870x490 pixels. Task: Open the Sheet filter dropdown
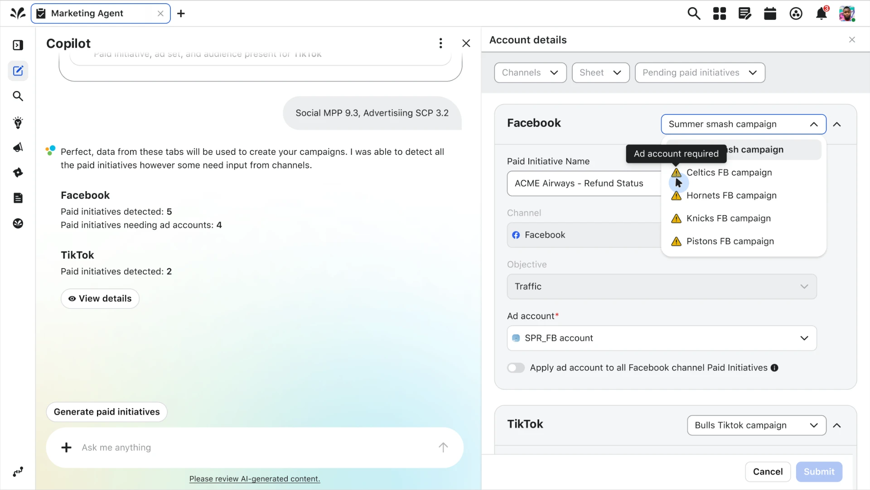[600, 72]
